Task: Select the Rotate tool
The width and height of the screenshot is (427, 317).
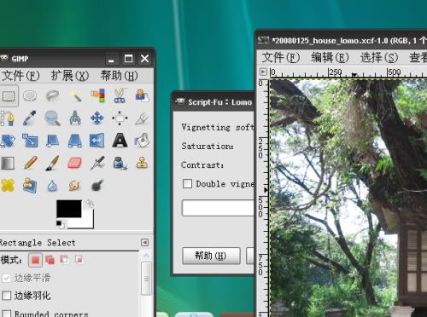Action: [x=7, y=141]
